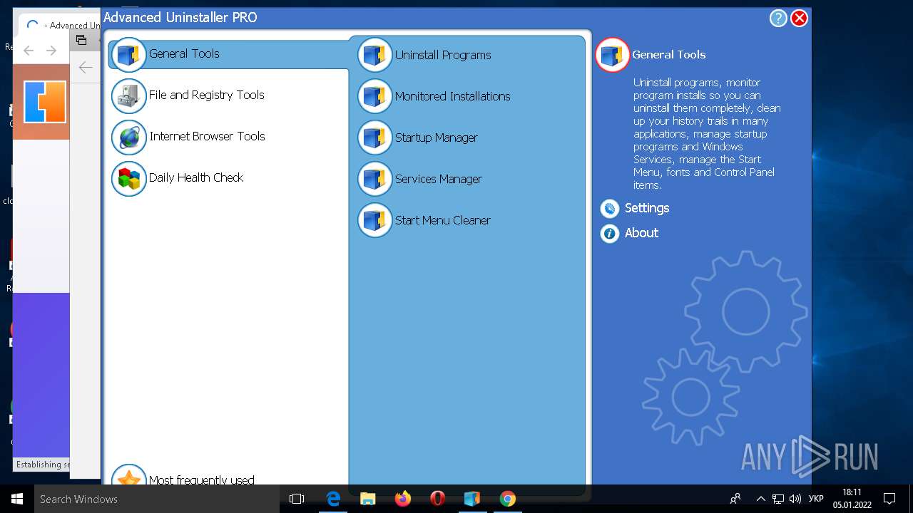This screenshot has width=913, height=513.
Task: Click the volume speaker tray icon
Action: click(795, 499)
